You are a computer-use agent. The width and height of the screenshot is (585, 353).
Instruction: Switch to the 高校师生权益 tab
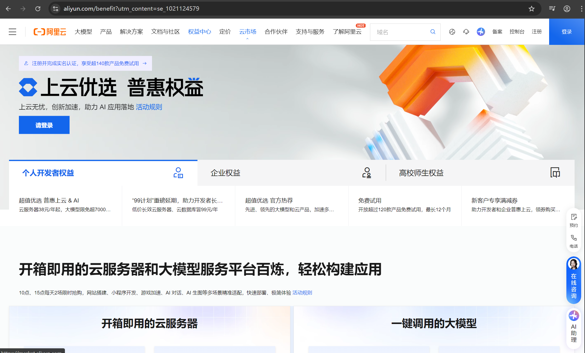pos(480,173)
